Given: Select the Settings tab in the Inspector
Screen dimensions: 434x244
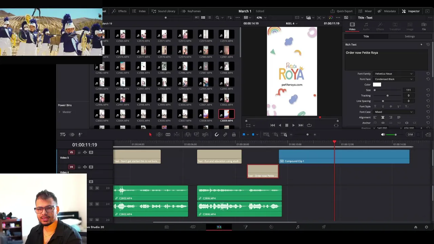Looking at the screenshot, I should [x=410, y=36].
